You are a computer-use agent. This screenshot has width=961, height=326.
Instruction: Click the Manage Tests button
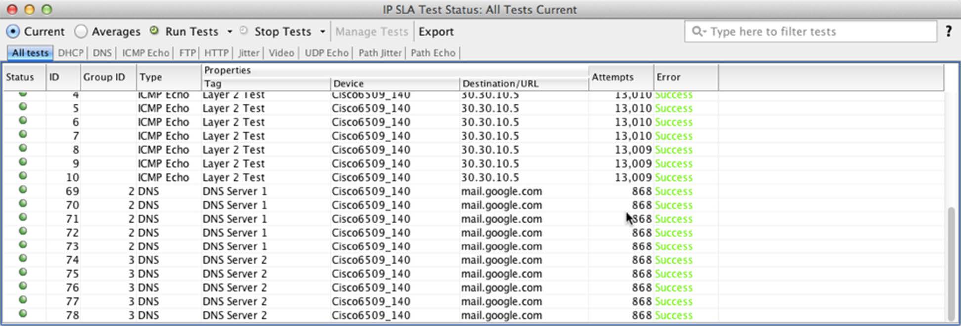coord(371,32)
